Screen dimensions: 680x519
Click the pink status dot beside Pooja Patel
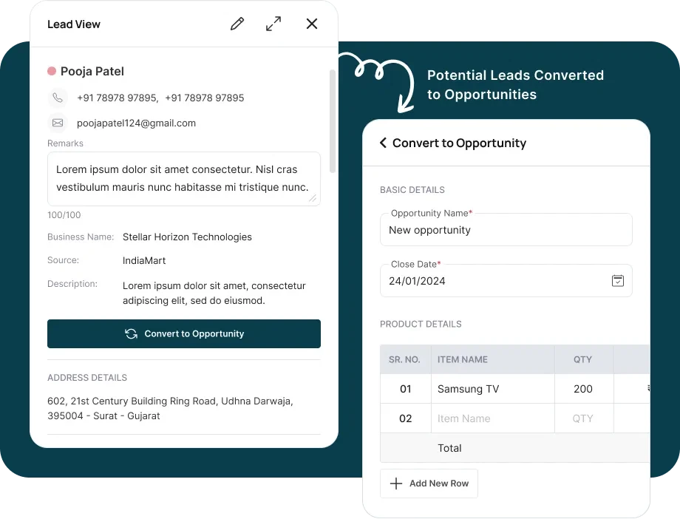point(52,72)
